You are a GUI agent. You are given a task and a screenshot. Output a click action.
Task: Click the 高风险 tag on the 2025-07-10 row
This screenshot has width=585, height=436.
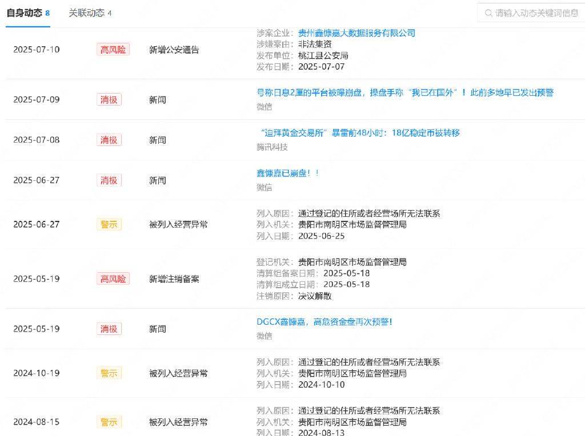click(x=113, y=50)
